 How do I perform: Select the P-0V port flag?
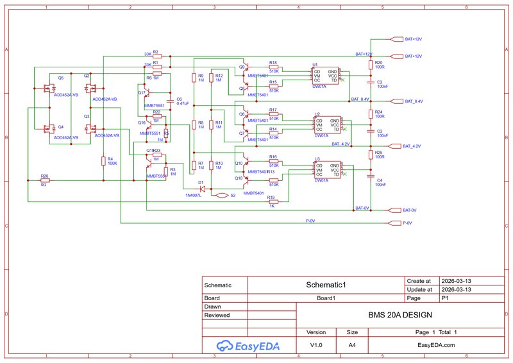394,223
